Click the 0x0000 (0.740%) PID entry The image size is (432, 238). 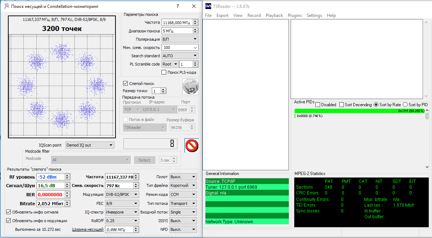(310, 116)
